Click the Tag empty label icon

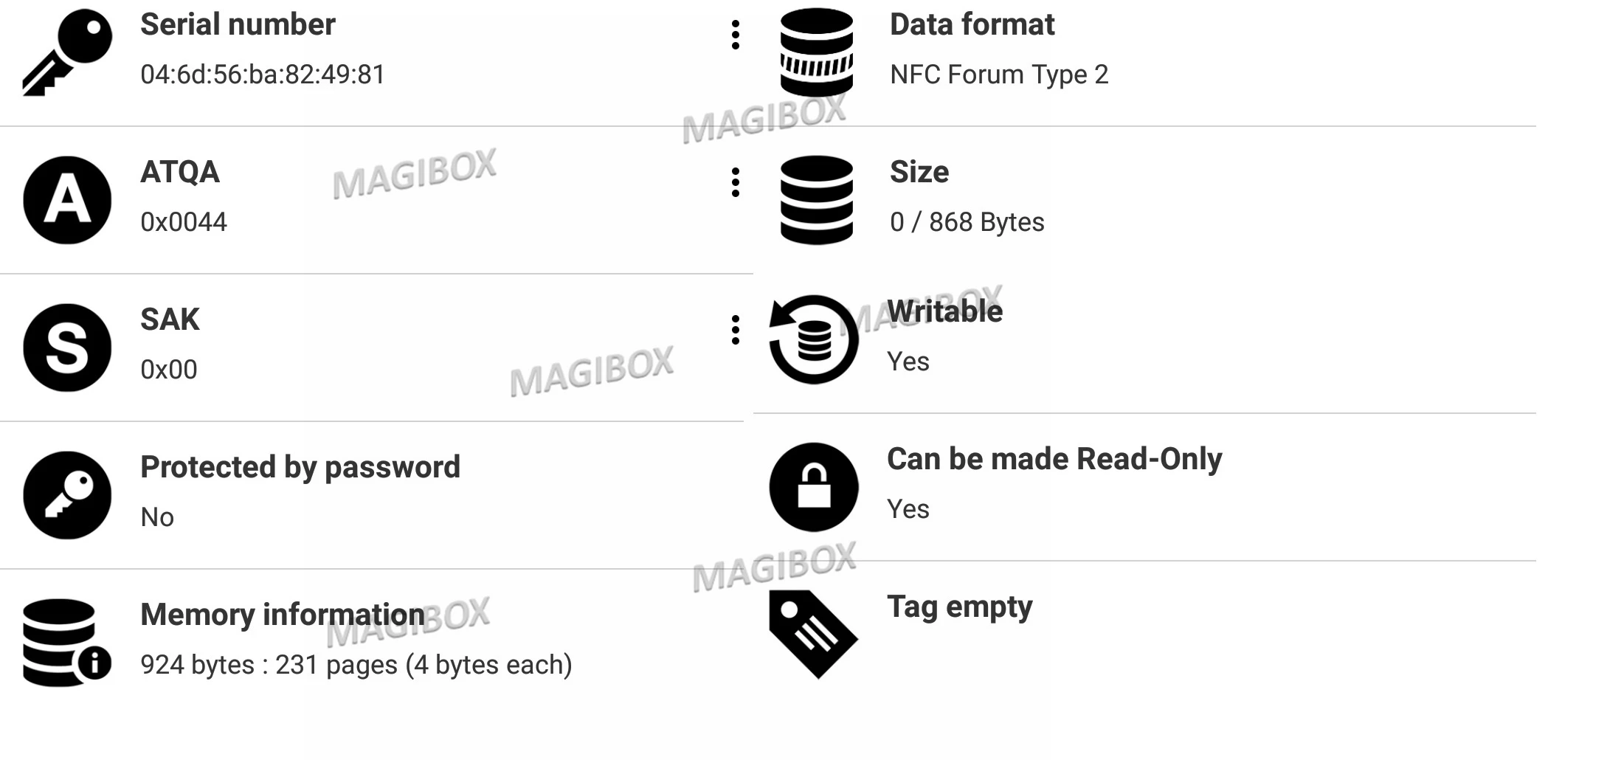coord(813,634)
